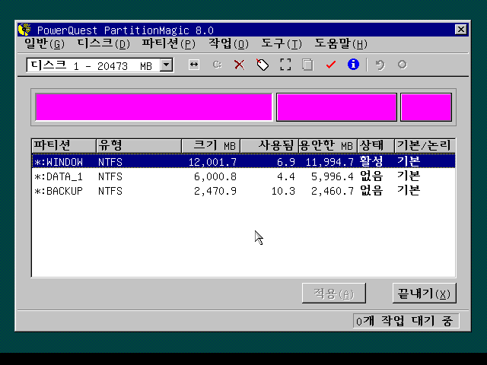Open the 일반(G) menu
This screenshot has height=365, width=487.
(x=45, y=44)
